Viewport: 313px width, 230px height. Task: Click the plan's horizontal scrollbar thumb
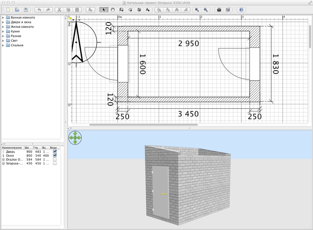point(143,125)
